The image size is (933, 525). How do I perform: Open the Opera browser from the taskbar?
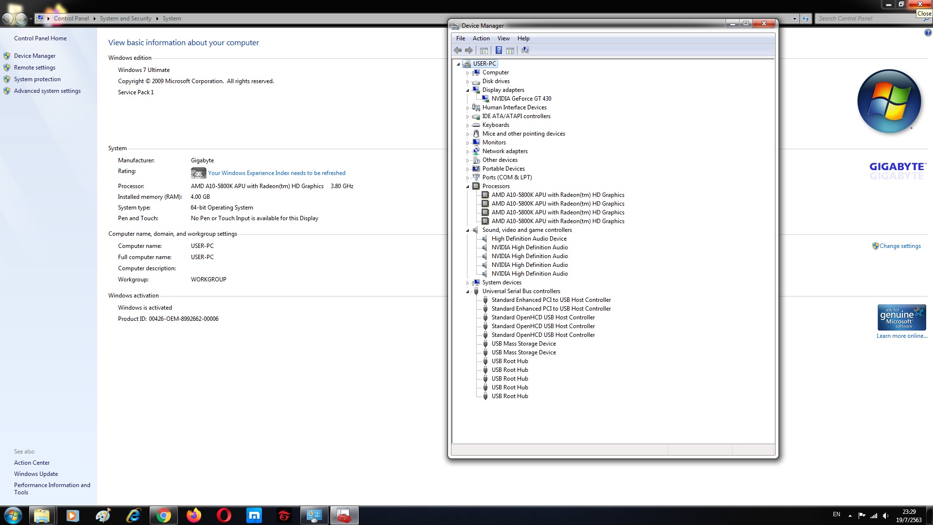224,515
